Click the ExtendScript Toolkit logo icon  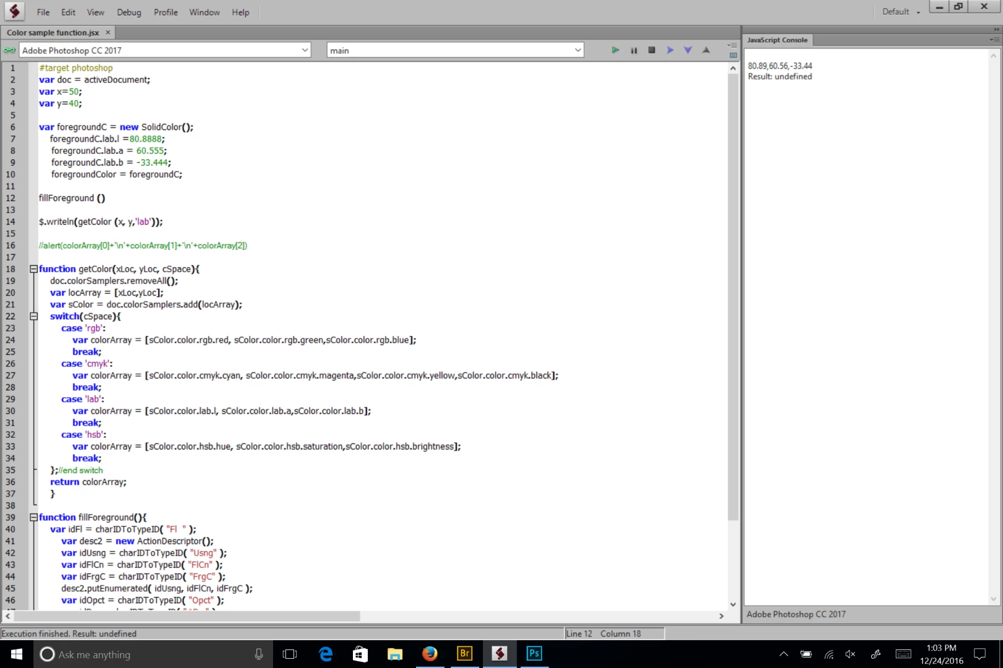(x=14, y=11)
